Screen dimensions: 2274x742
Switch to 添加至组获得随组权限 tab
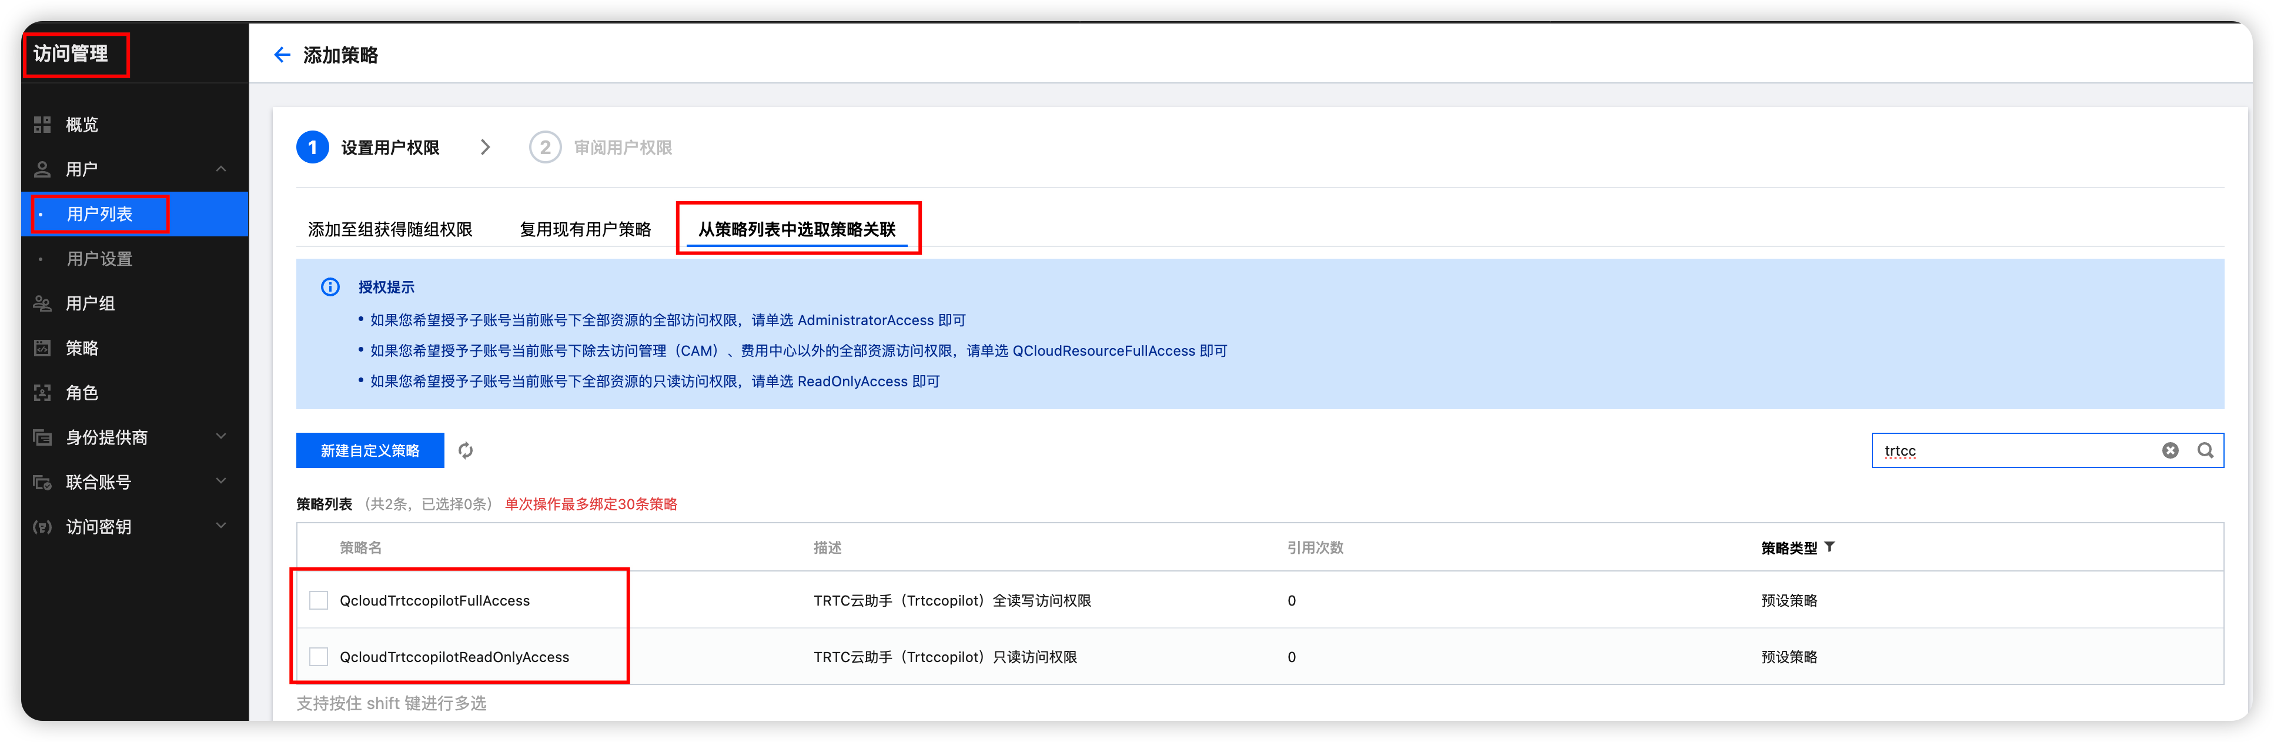(389, 230)
